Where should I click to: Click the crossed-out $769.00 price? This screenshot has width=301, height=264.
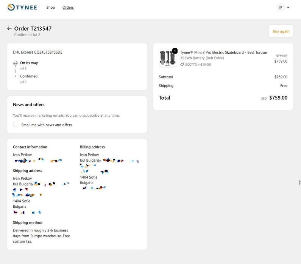tap(281, 56)
